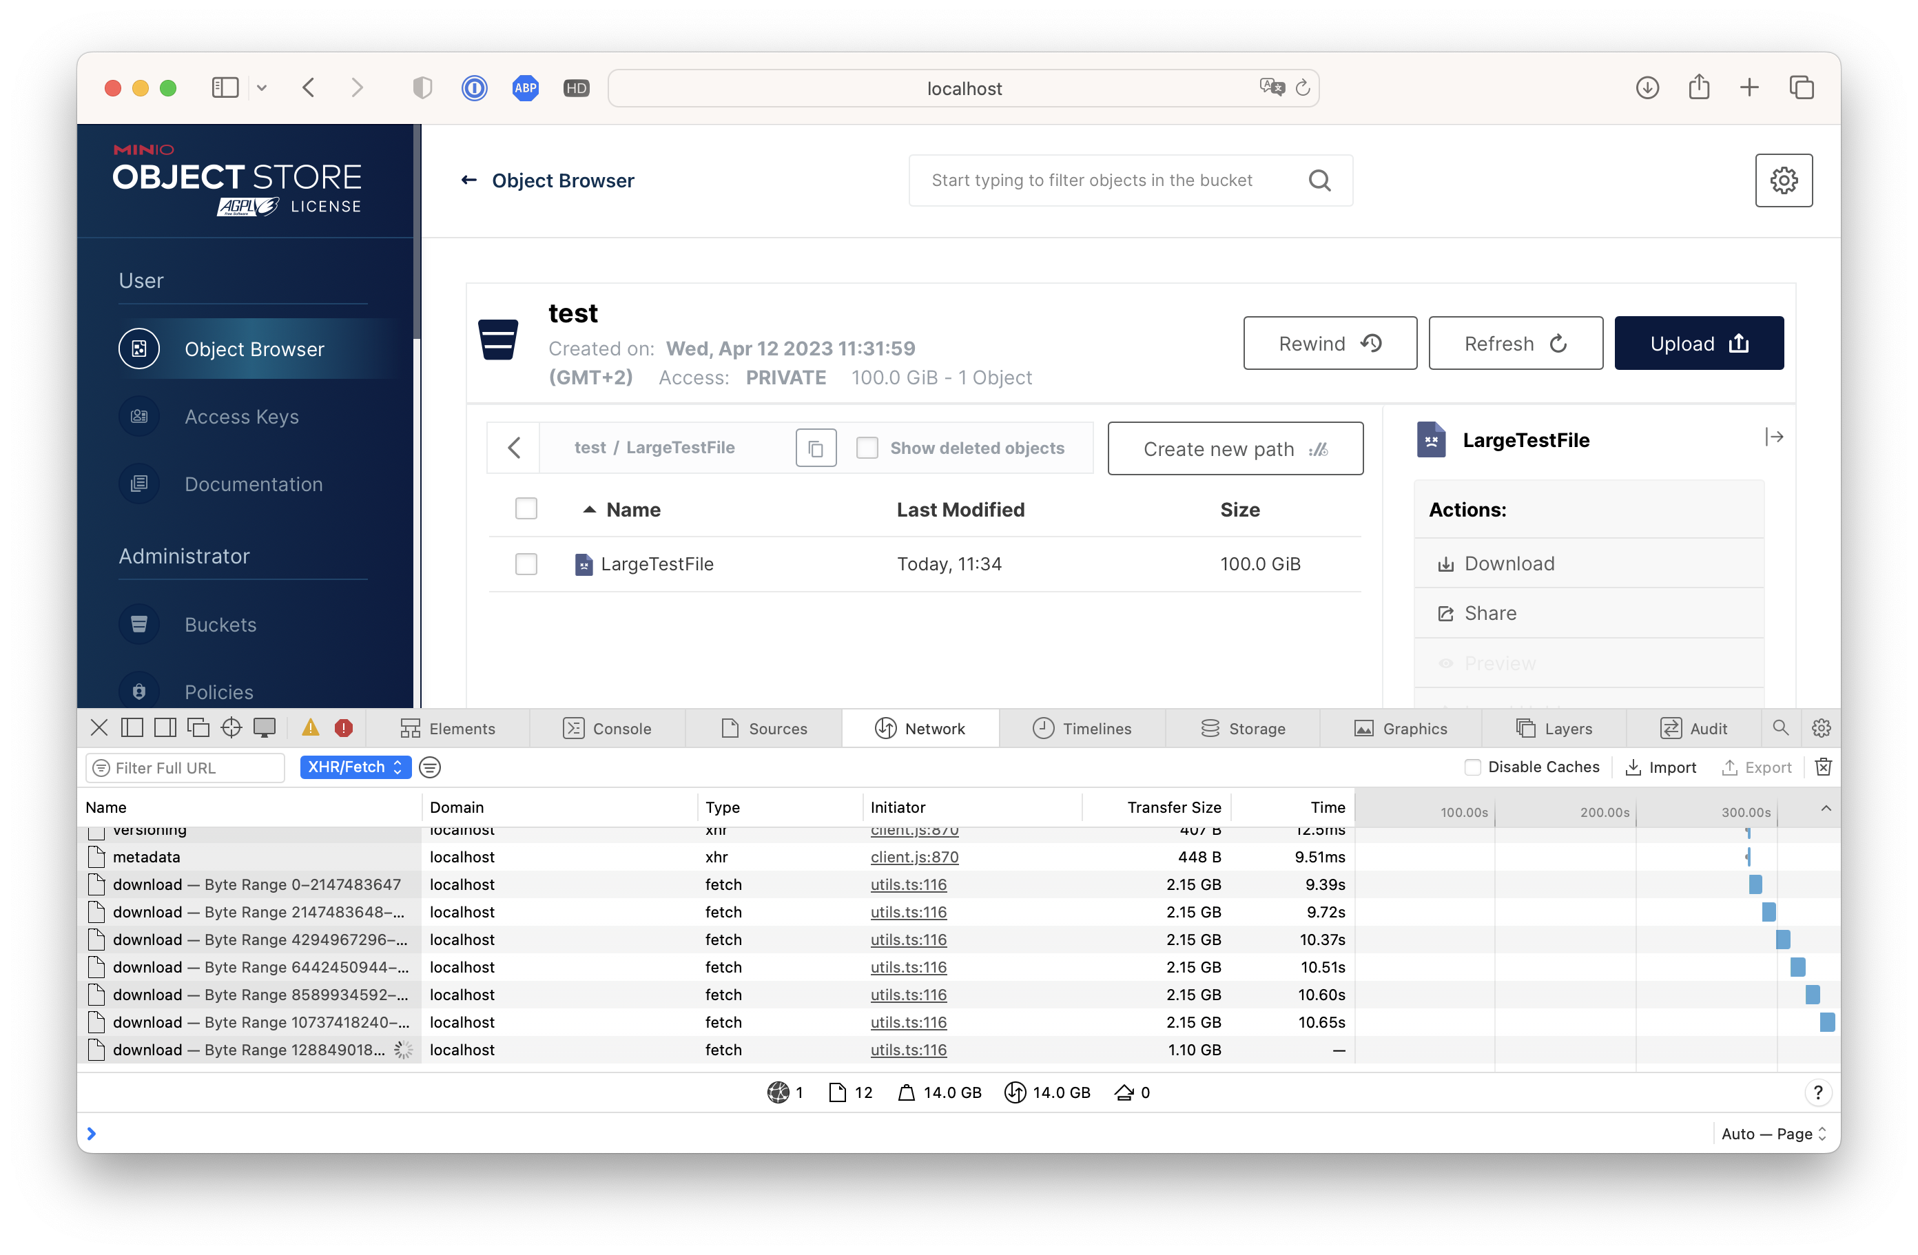Screen dimensions: 1918x1255
Task: Click the Share action
Action: pyautogui.click(x=1589, y=613)
